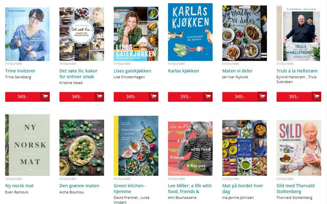This screenshot has width=327, height=204.
Task: Click the Lises gatekjøkken cover image
Action: (136, 34)
